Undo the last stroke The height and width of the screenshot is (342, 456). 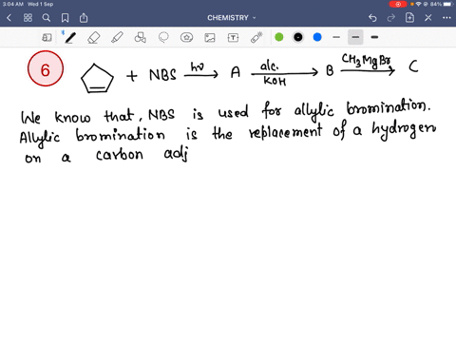372,18
